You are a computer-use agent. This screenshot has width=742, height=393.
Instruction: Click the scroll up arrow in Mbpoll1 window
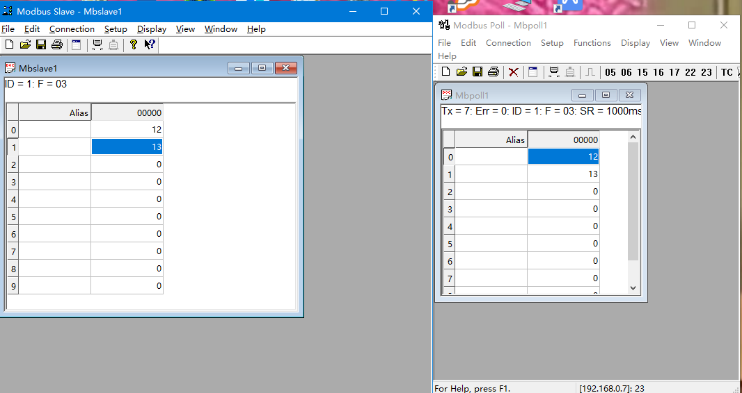633,138
